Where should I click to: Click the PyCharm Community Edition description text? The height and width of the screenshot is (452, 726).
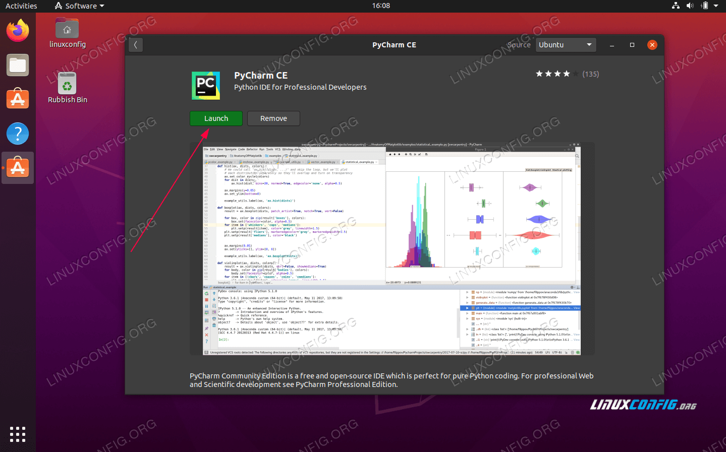(392, 380)
